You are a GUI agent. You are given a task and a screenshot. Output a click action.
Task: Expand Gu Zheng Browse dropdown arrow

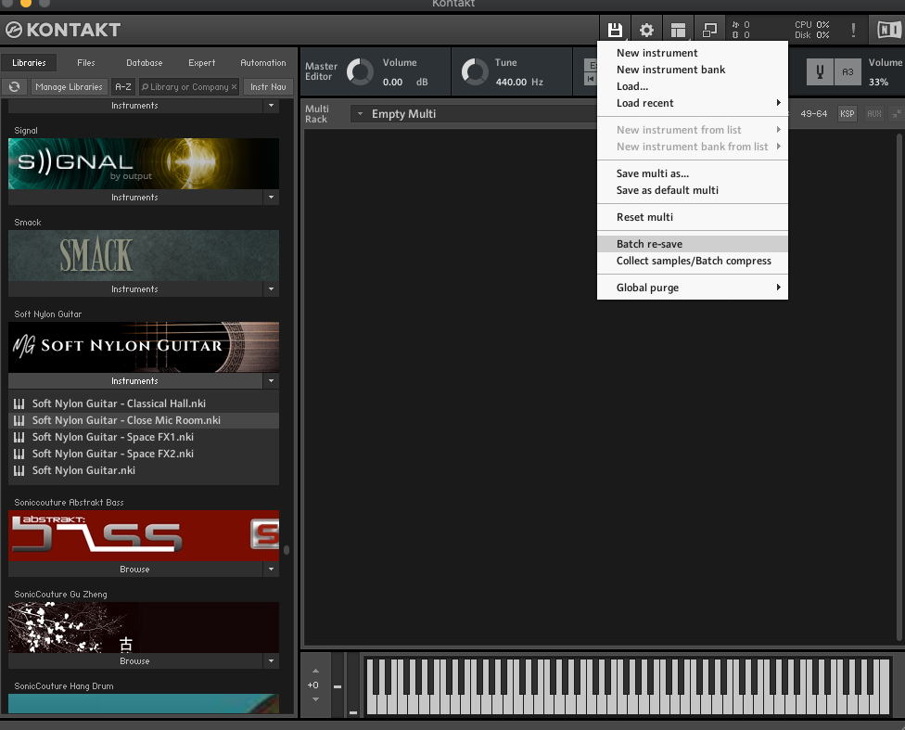click(272, 661)
